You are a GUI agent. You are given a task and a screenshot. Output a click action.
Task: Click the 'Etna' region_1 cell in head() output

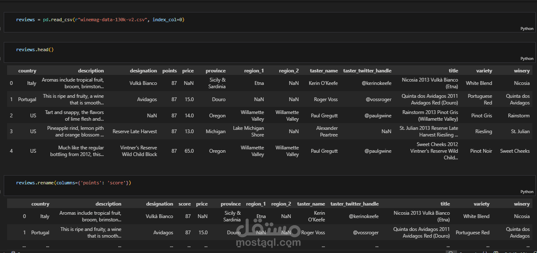coord(259,83)
